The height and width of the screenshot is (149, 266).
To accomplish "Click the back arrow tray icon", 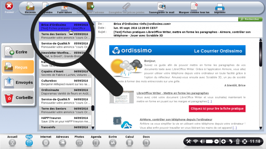I will pos(230,141).
